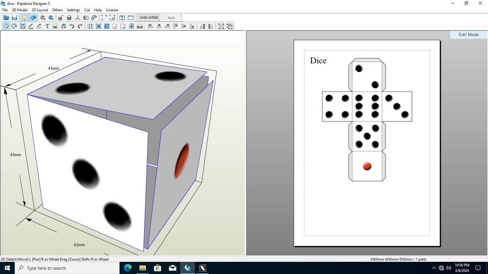The height and width of the screenshot is (274, 488).
Task: Click the Align bottom icon
Action: [x=192, y=26]
